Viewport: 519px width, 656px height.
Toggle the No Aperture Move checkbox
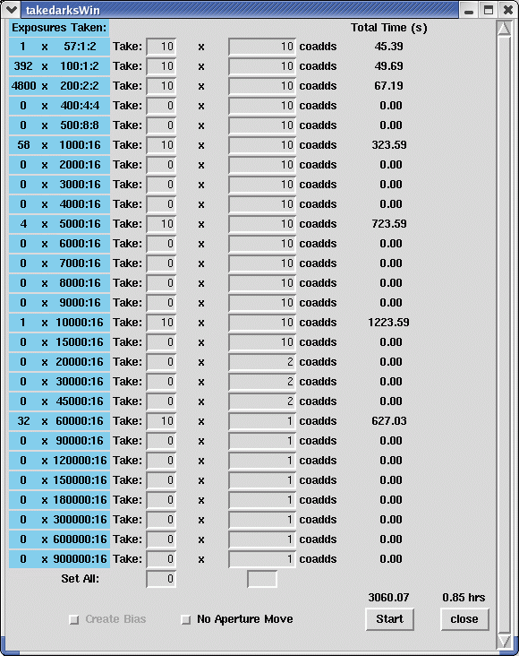click(186, 619)
